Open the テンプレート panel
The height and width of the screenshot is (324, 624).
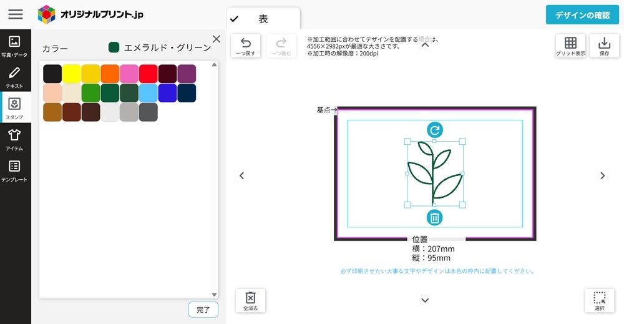pos(14,170)
